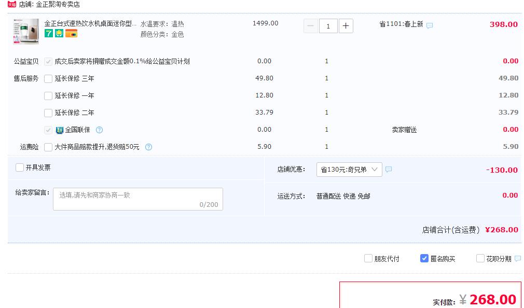Check 延长保修 一年 option
The width and height of the screenshot is (524, 308).
click(x=48, y=95)
